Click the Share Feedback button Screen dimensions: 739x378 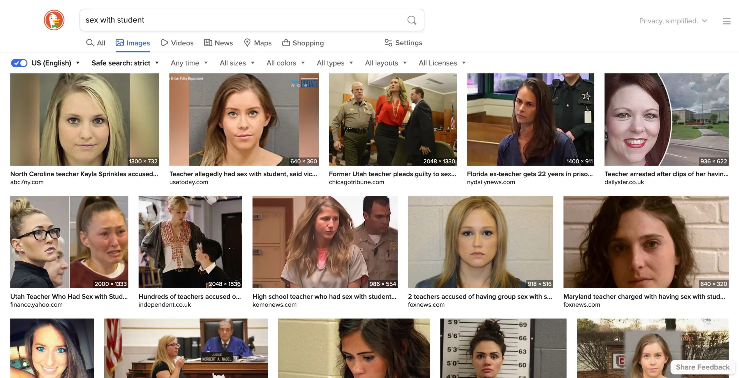(x=702, y=367)
